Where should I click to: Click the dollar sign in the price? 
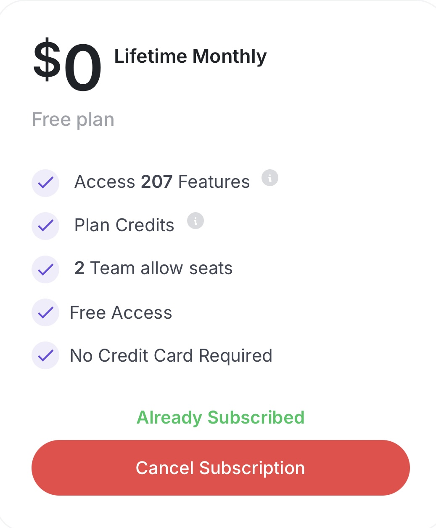[x=47, y=60]
